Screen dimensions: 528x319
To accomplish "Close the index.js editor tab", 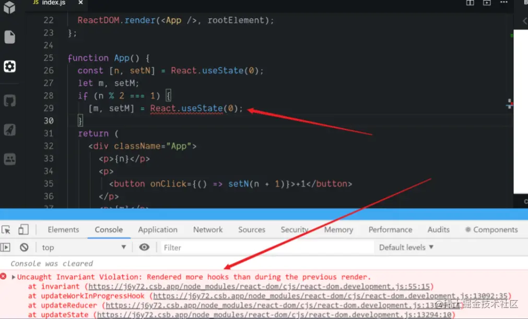I will (80, 3).
